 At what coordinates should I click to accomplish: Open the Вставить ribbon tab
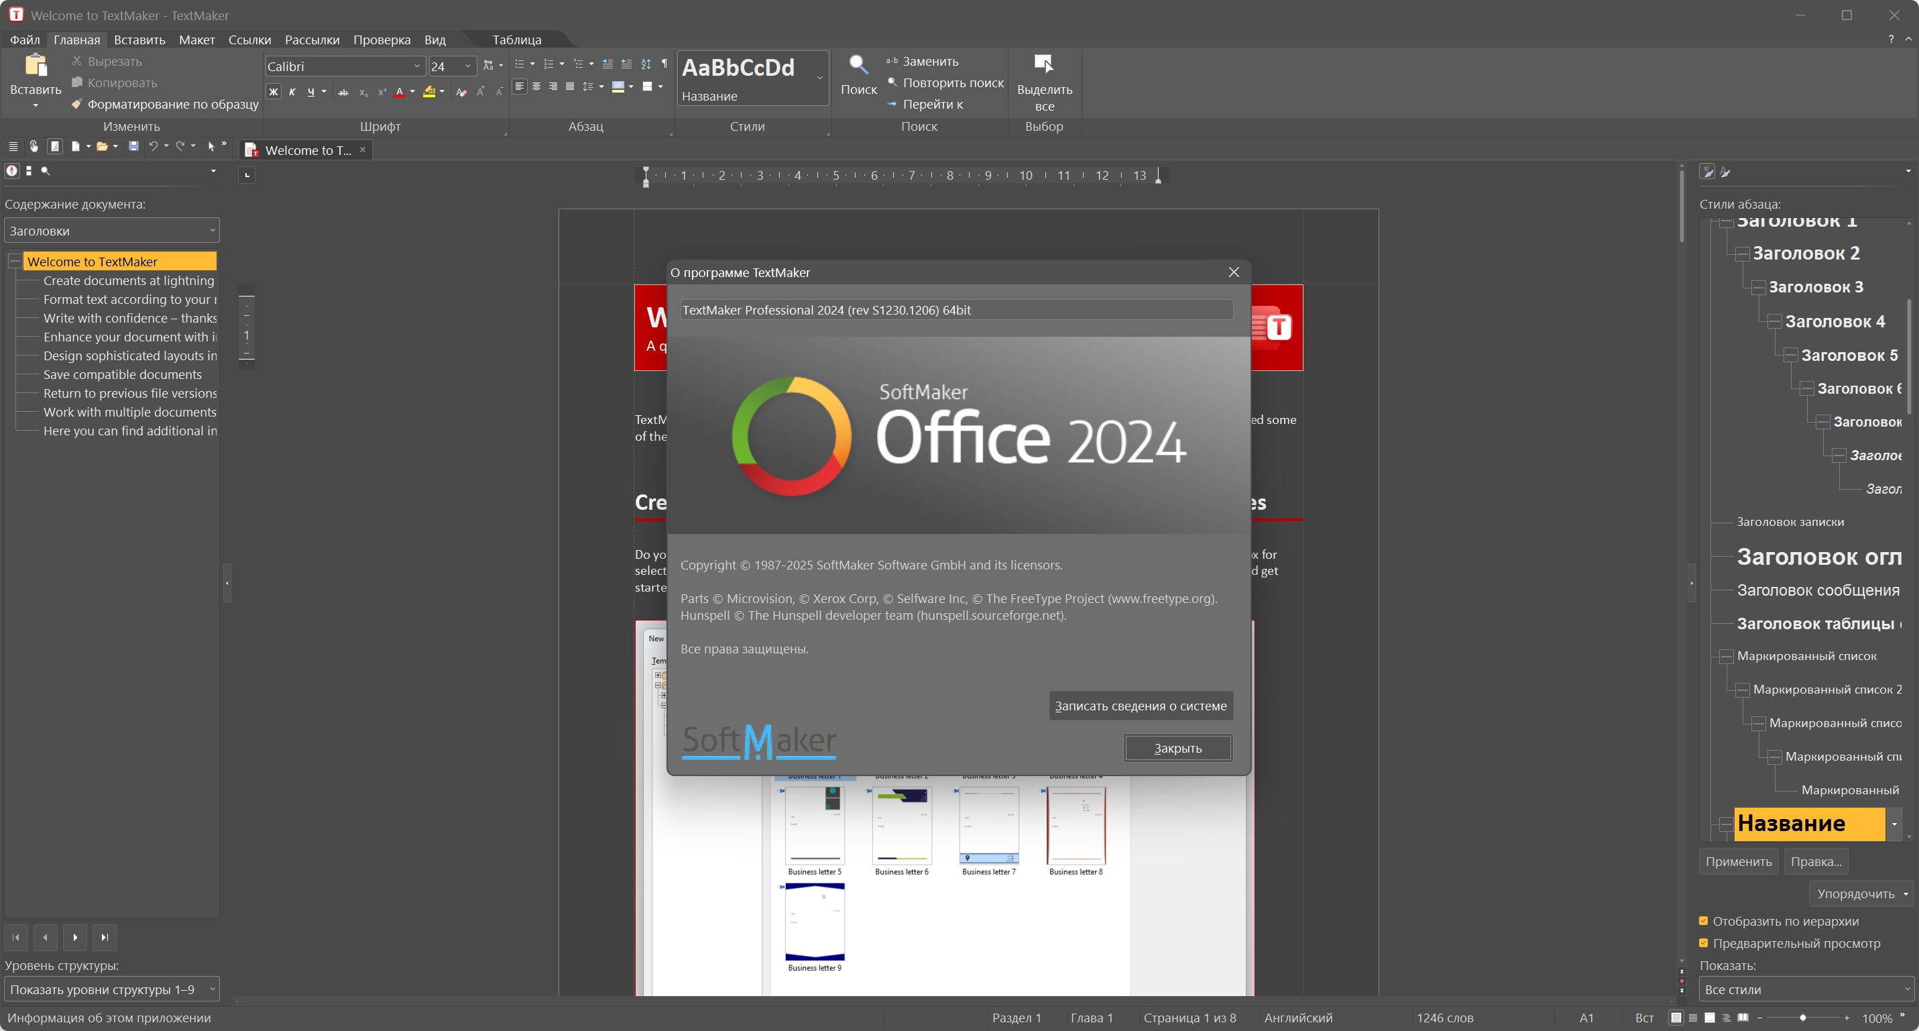[x=139, y=40]
